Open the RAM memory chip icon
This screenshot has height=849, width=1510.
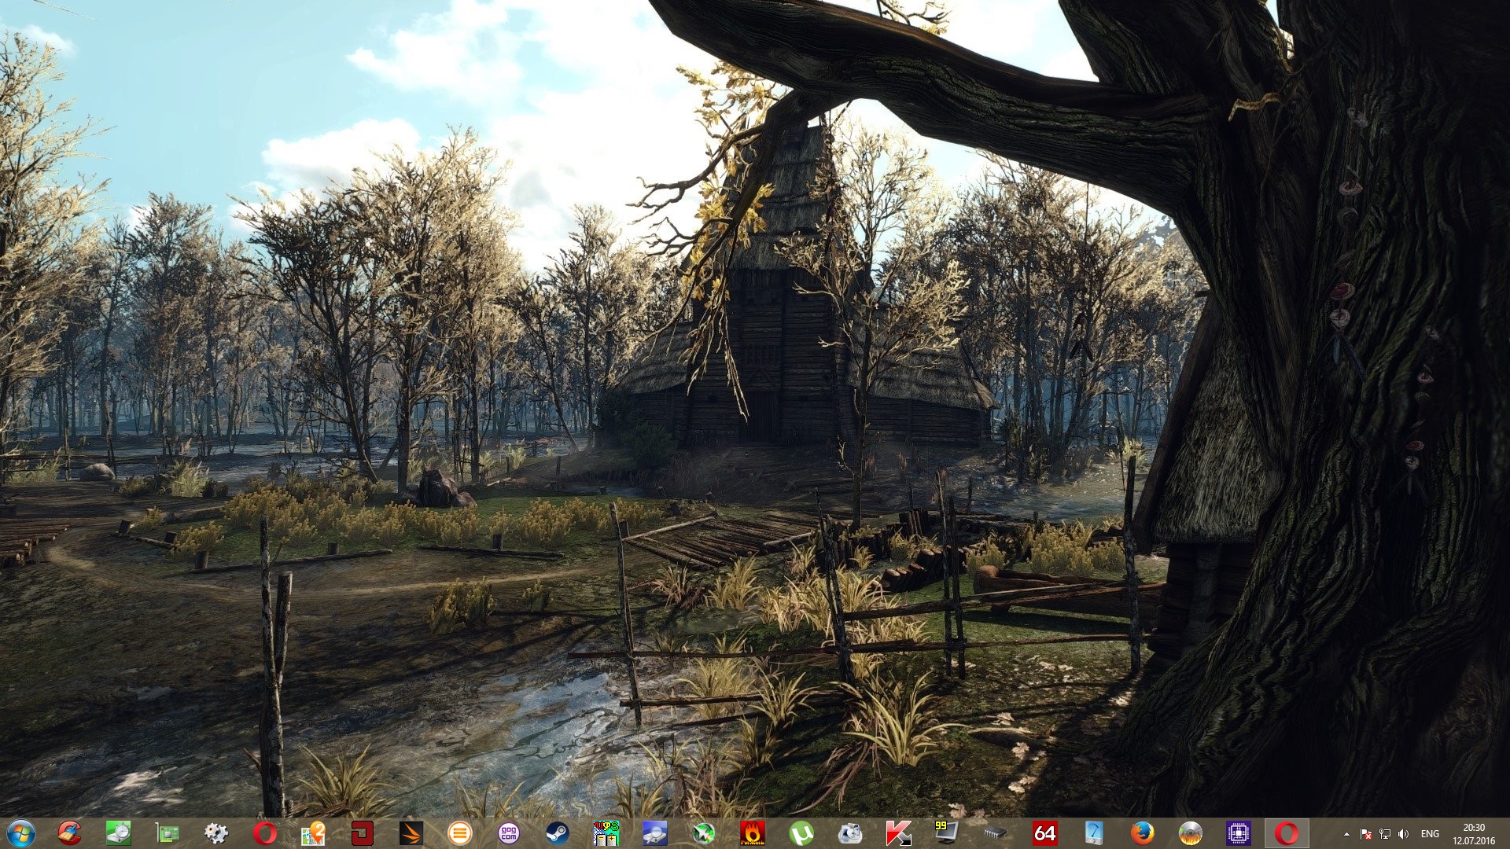996,833
